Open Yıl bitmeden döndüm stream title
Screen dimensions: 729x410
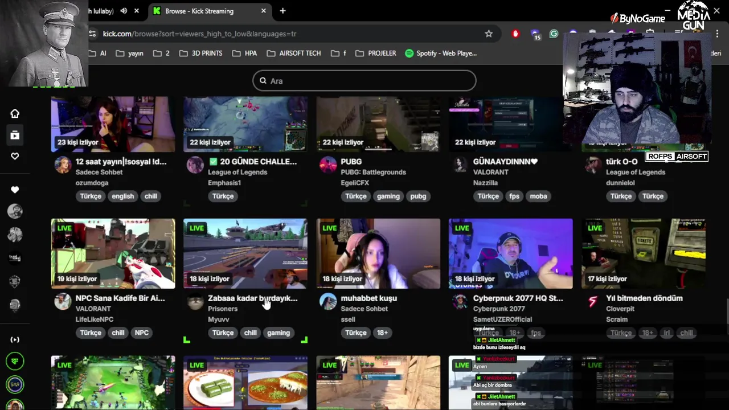[644, 298]
